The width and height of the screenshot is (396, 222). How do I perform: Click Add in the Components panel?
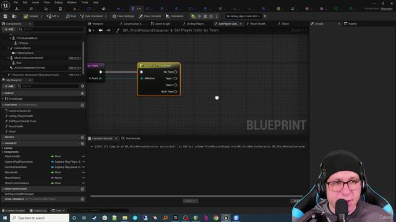9,29
